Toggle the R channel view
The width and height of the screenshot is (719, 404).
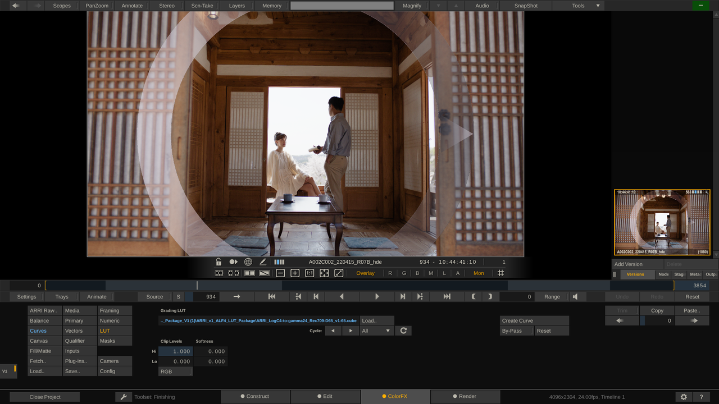[390, 273]
